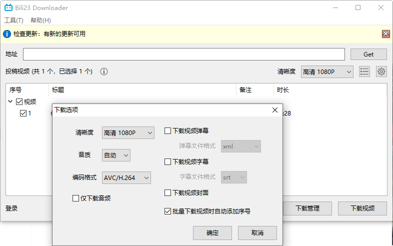
Task: Click the 登录 link
Action: (11, 208)
